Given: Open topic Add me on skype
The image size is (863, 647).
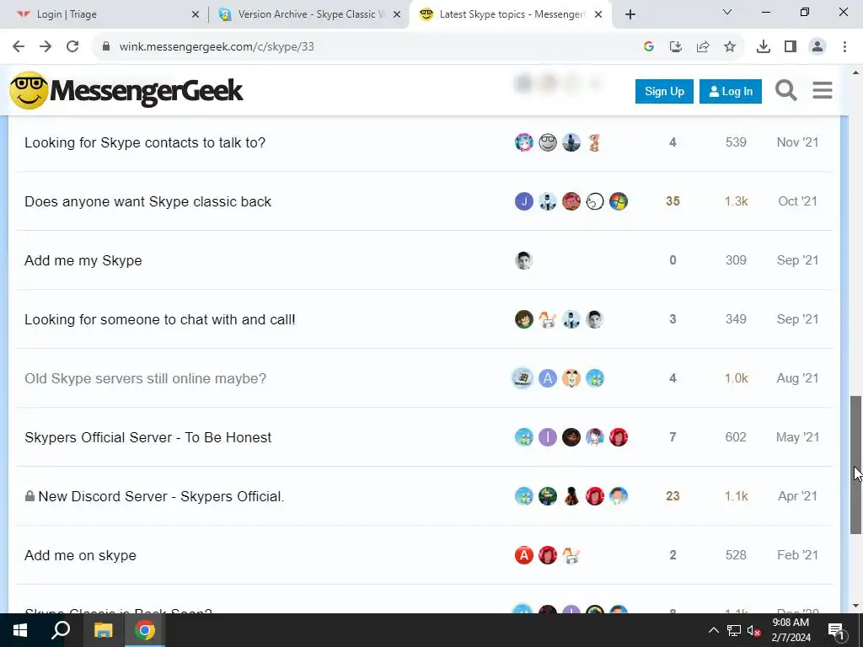Looking at the screenshot, I should point(80,556).
